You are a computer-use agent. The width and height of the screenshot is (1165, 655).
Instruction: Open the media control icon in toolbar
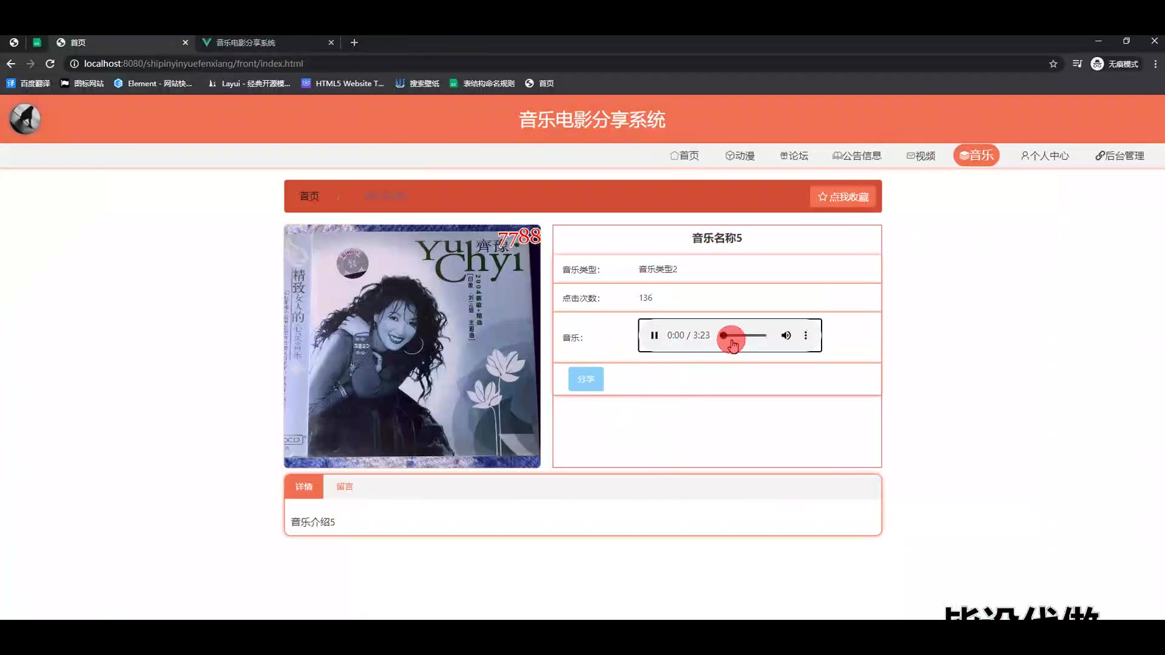1077,64
